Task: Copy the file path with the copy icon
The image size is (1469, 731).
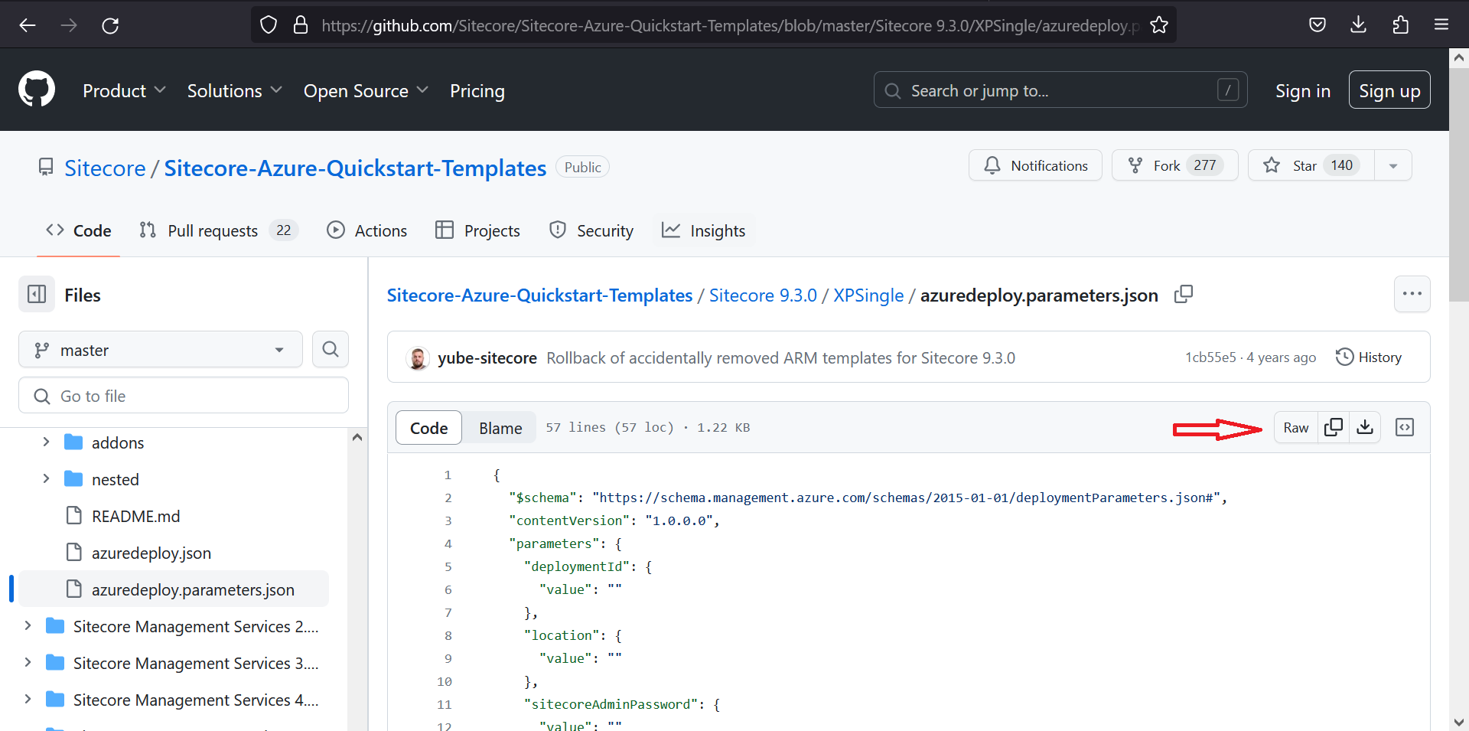Action: tap(1184, 295)
